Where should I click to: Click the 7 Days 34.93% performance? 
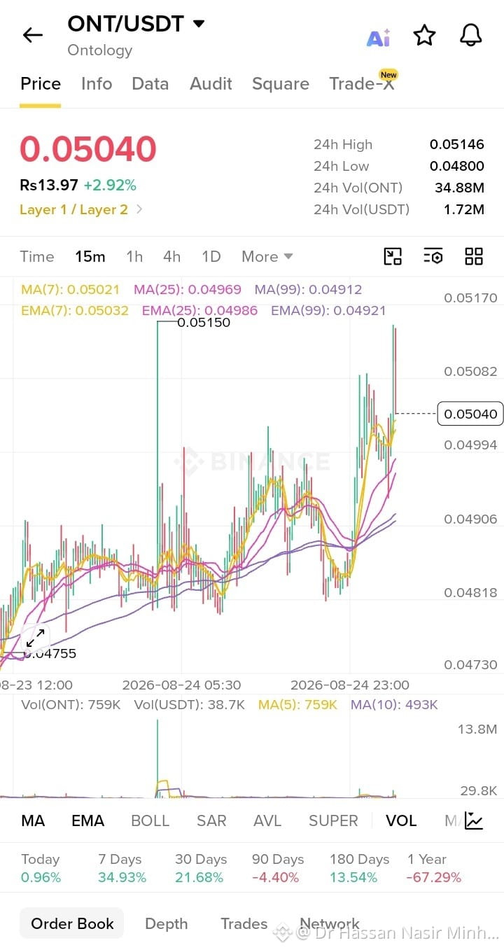(x=122, y=868)
